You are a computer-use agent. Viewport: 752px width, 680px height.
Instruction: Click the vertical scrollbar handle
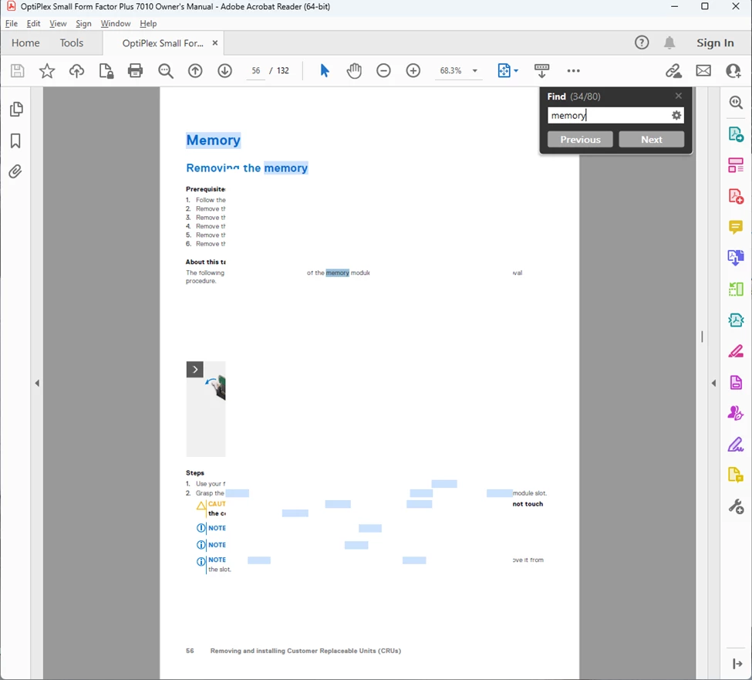coord(702,337)
